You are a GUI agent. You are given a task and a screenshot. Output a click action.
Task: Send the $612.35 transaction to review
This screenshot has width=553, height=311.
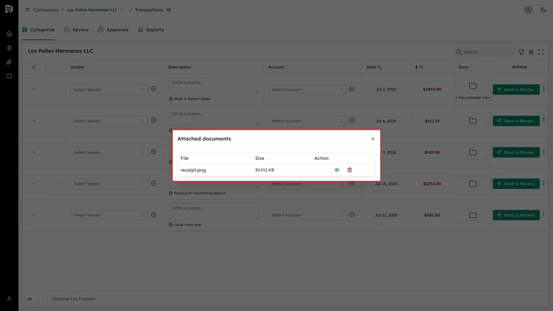[x=516, y=121]
